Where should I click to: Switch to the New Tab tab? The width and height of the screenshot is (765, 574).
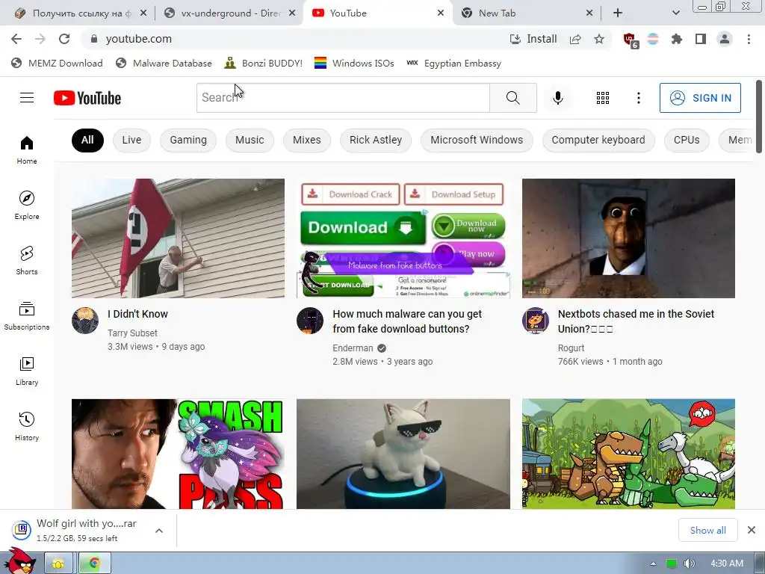[527, 13]
